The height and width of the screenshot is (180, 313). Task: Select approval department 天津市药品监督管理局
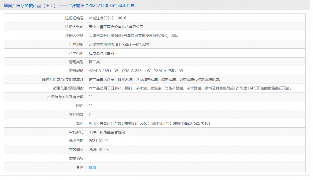click(x=107, y=132)
